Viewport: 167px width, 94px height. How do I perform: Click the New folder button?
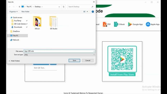click(x=25, y=11)
